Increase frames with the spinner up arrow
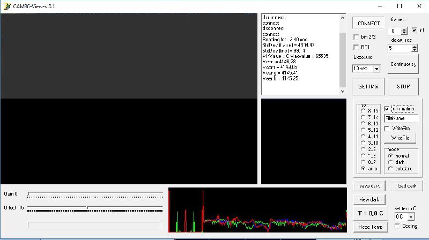The width and height of the screenshot is (429, 240). pos(404,29)
